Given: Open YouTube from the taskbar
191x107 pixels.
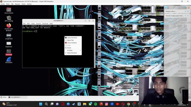Looking at the screenshot, I should pos(117,104).
